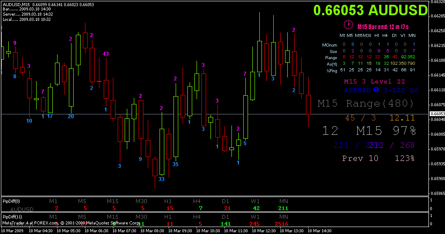
Task: Click the M15 Bar end countdown text
Action: [383, 27]
